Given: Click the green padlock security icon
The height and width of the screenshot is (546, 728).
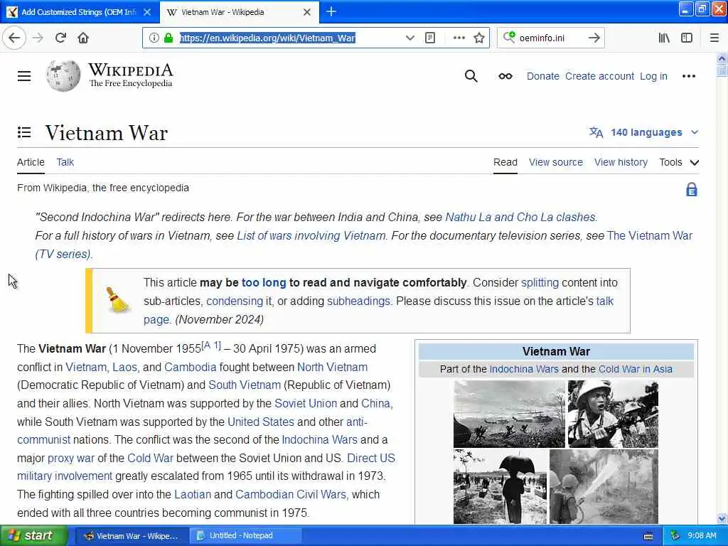Looking at the screenshot, I should (168, 38).
